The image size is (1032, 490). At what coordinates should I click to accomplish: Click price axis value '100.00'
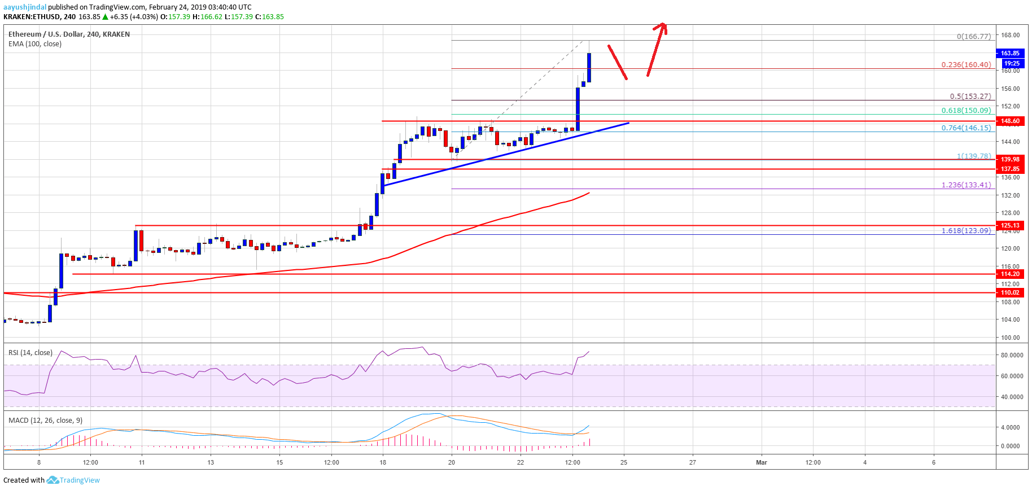(x=1011, y=338)
